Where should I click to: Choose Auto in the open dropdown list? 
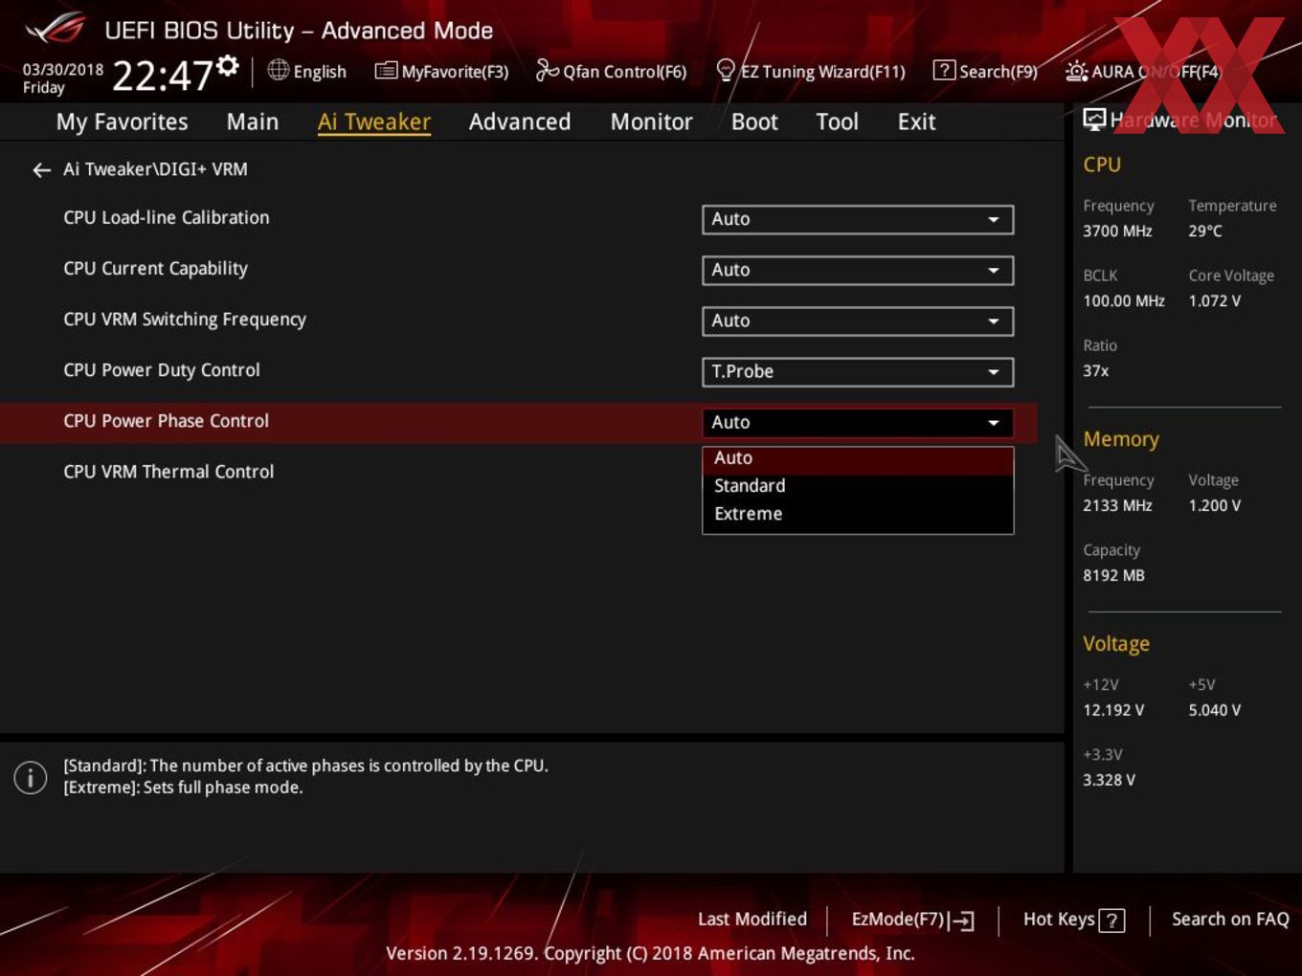858,458
